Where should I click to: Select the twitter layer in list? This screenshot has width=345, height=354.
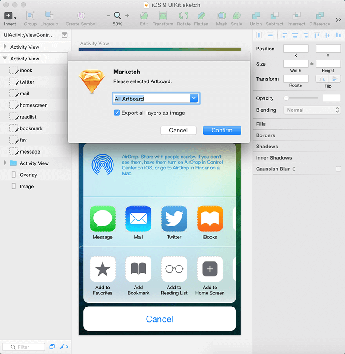point(27,82)
